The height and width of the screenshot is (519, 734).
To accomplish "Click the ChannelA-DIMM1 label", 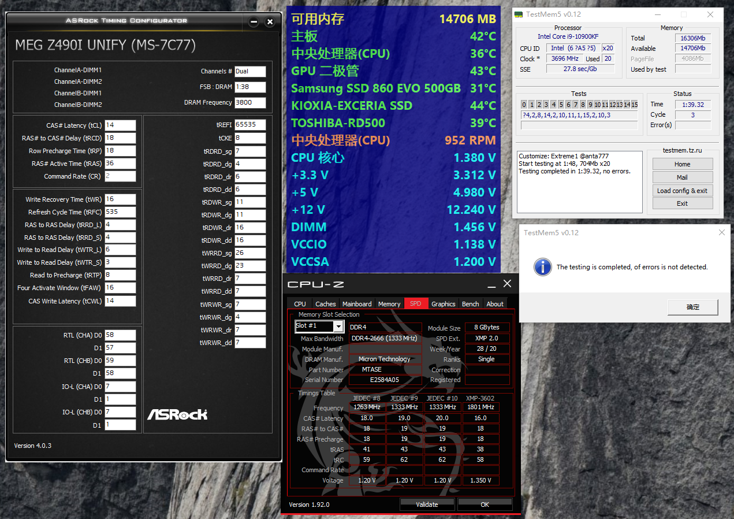I will [x=78, y=70].
